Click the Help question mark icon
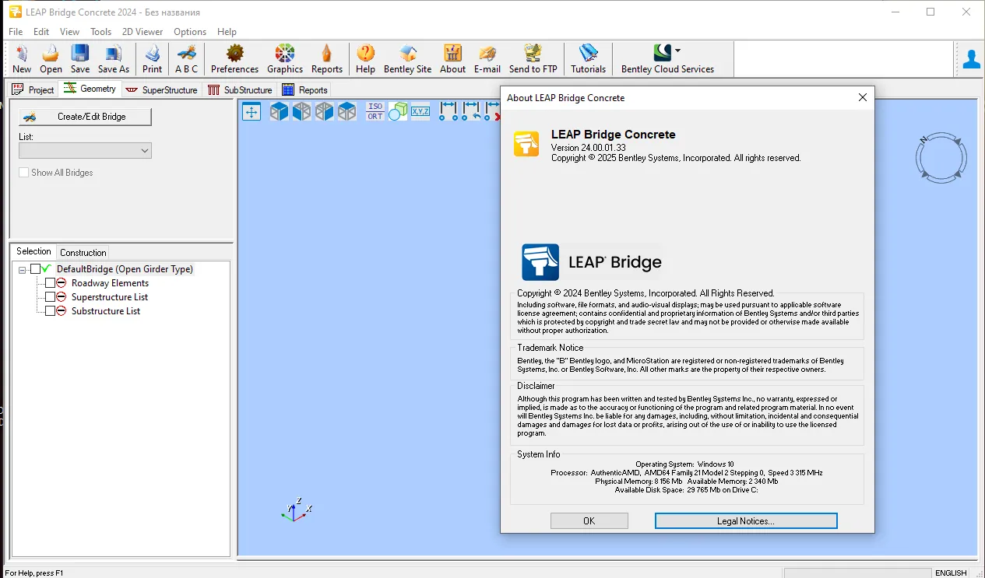The height and width of the screenshot is (578, 985). click(365, 54)
